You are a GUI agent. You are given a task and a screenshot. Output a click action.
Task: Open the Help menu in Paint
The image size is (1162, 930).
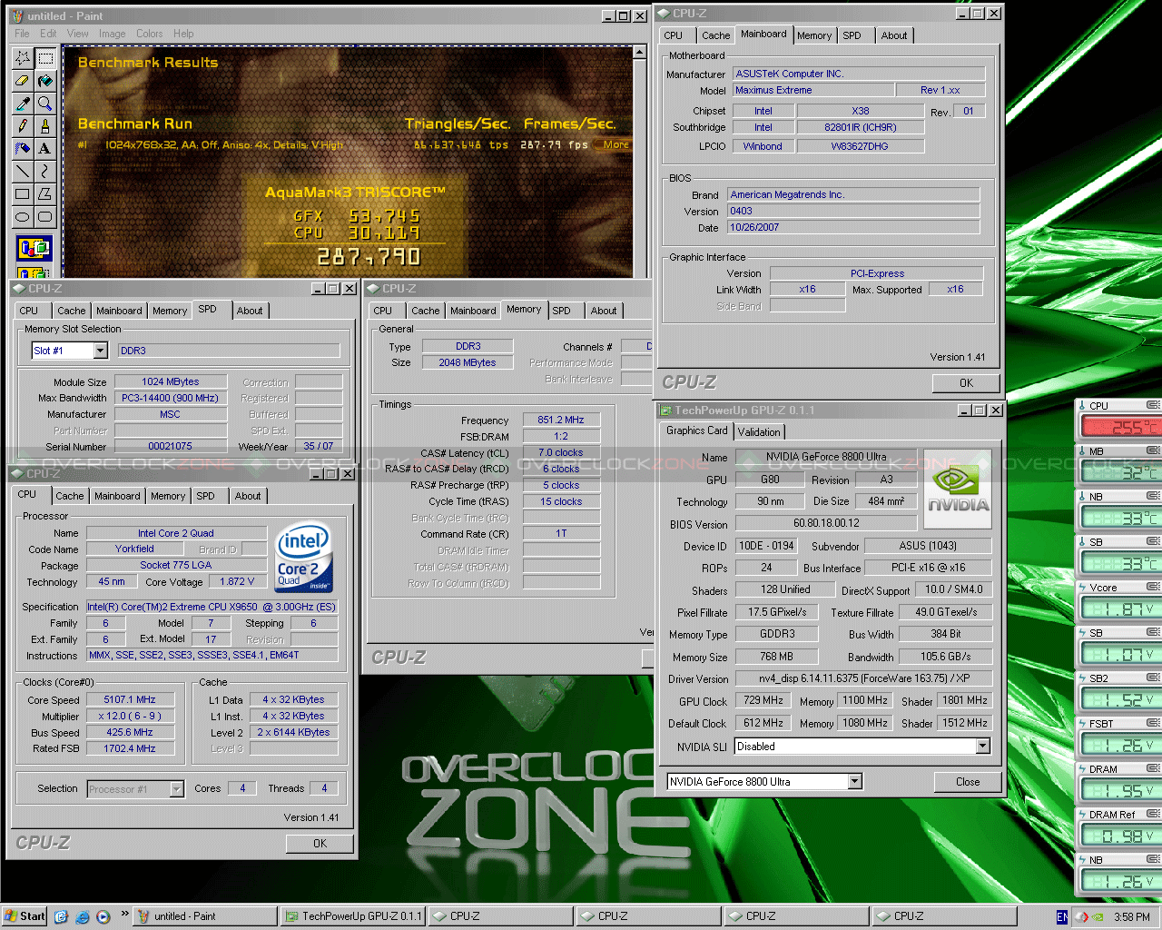[183, 34]
